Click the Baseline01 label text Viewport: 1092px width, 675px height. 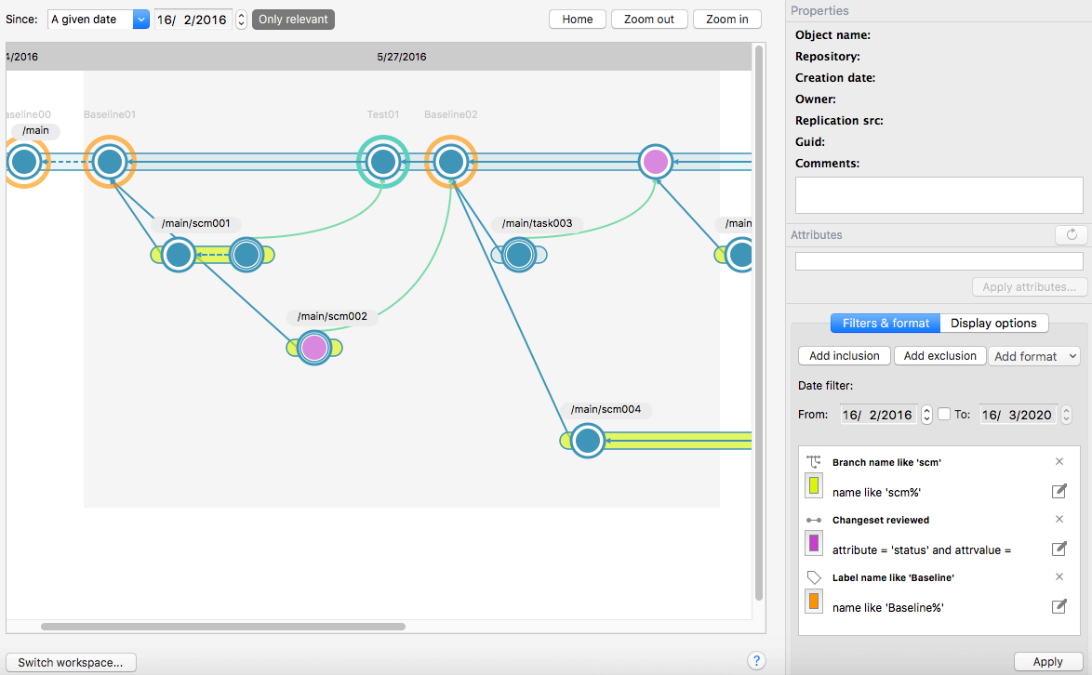110,114
